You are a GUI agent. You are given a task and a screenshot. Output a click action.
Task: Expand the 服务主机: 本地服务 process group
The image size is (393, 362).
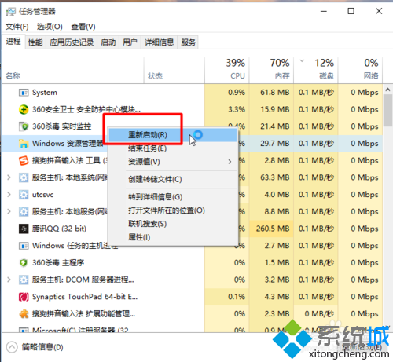coord(9,211)
